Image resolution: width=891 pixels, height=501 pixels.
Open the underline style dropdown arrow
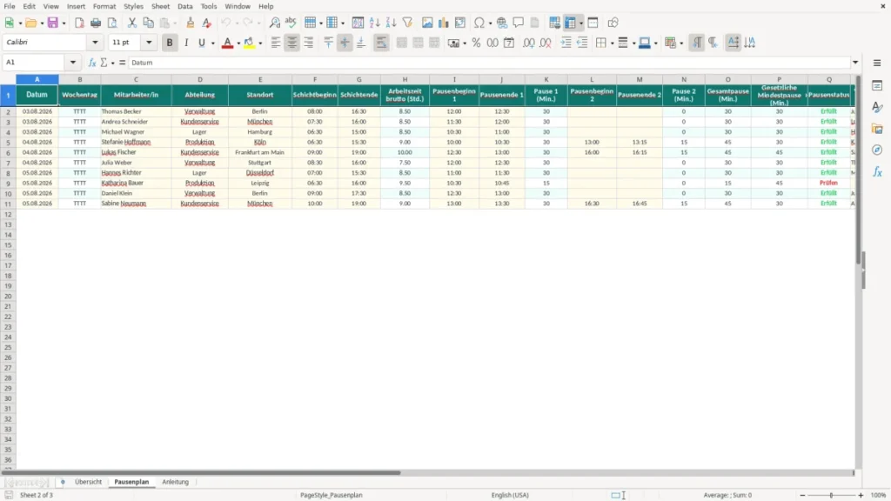(213, 43)
